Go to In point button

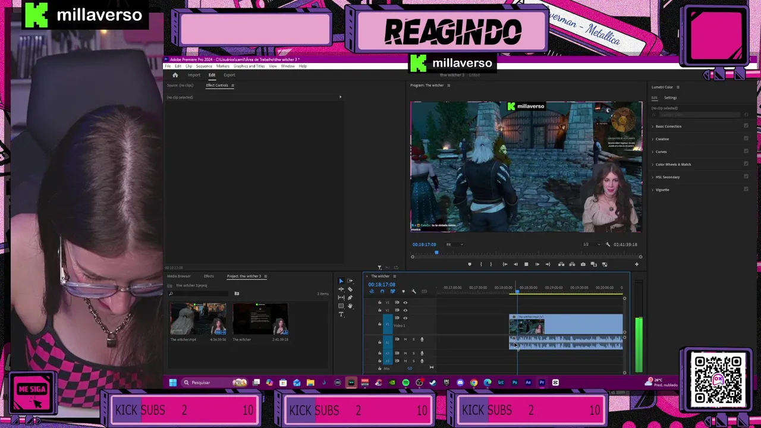coord(505,264)
